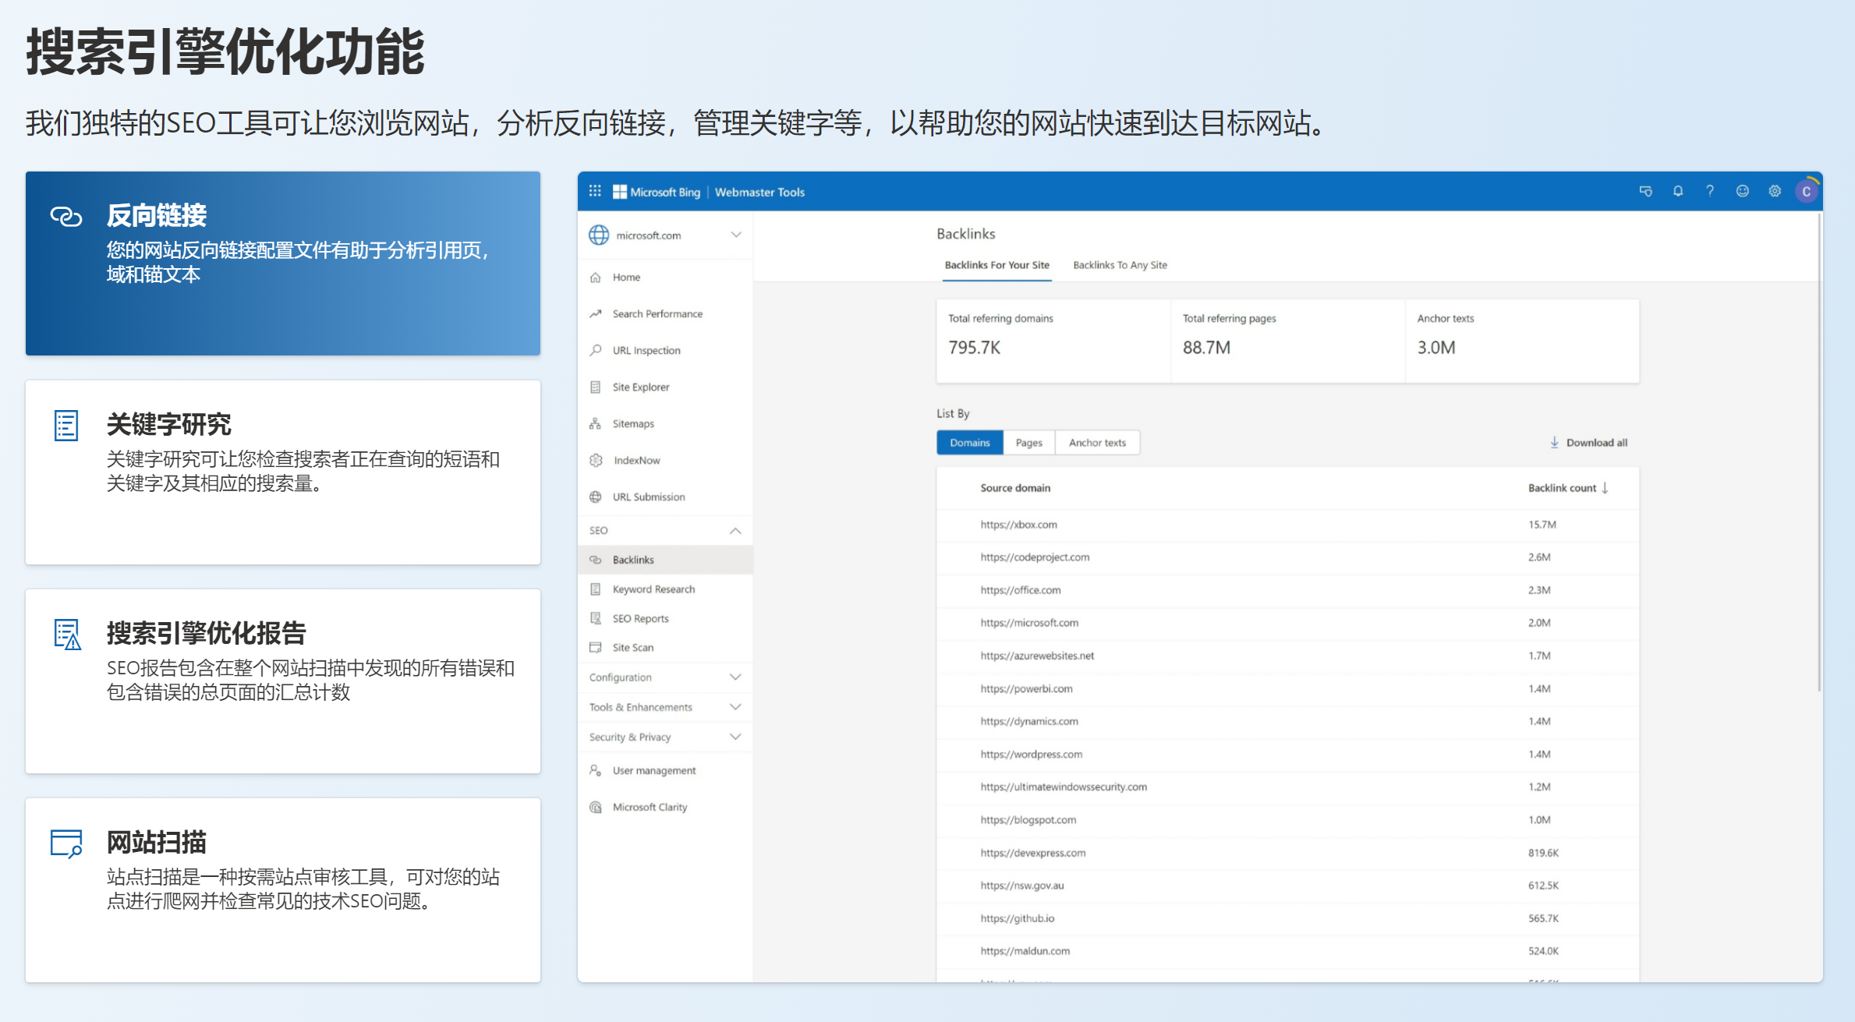Open Keyword Research in sidebar
This screenshot has width=1855, height=1022.
point(665,589)
